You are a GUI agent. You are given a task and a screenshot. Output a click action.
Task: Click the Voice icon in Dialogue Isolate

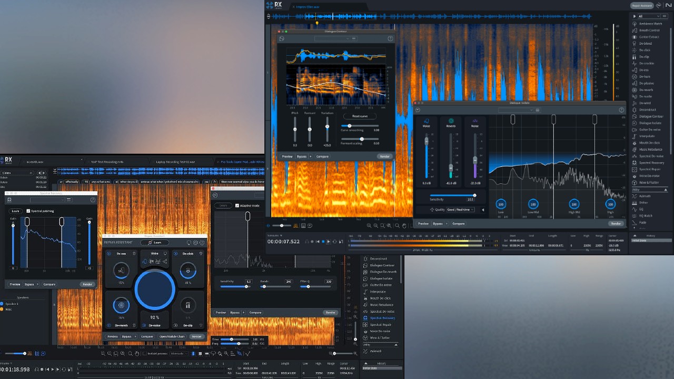point(426,121)
